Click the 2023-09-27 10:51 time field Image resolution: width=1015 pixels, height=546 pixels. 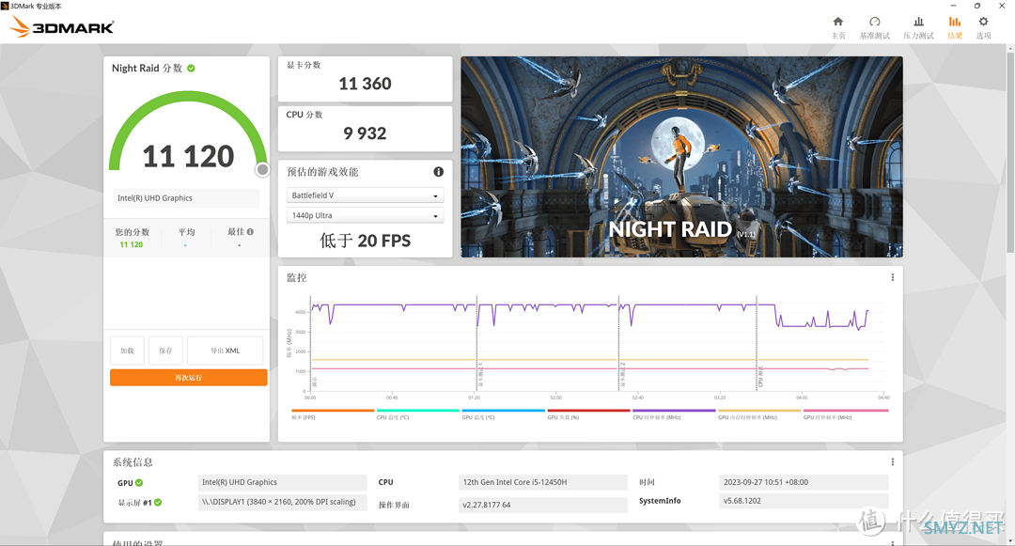pos(804,482)
